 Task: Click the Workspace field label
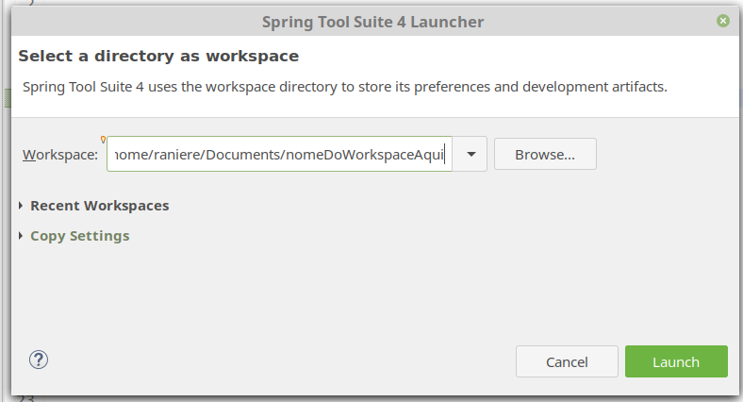pyautogui.click(x=60, y=155)
